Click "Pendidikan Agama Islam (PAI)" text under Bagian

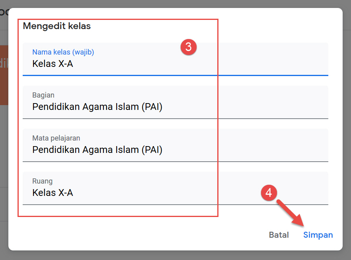tap(97, 107)
